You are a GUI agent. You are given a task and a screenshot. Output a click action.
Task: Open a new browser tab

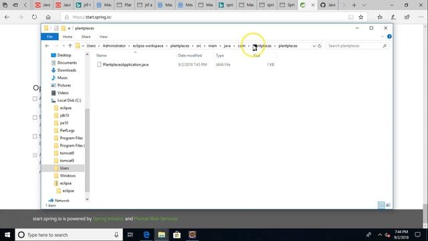point(354,5)
